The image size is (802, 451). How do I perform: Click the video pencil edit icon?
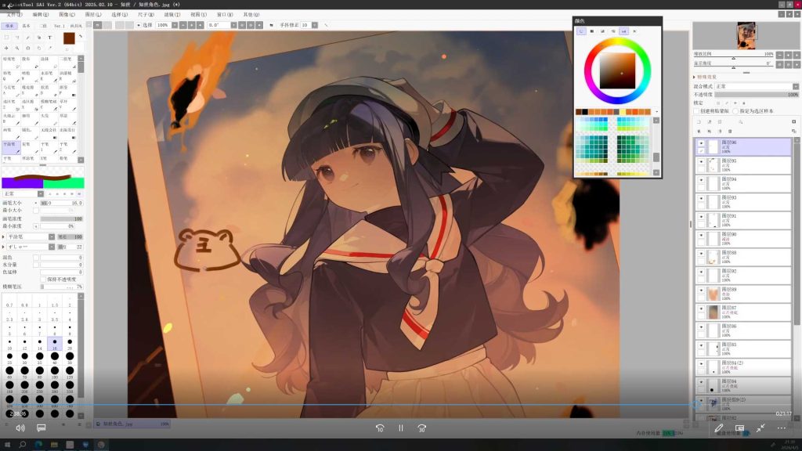pyautogui.click(x=719, y=428)
